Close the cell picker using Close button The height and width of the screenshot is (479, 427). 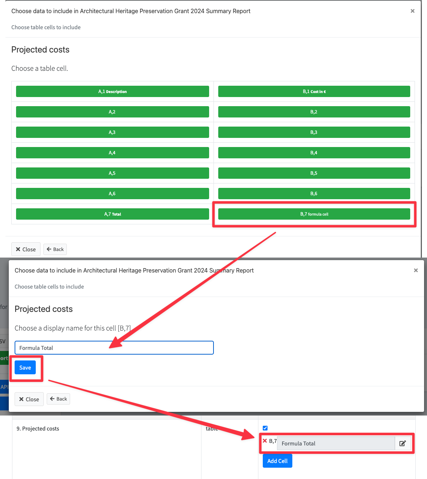[x=26, y=250]
